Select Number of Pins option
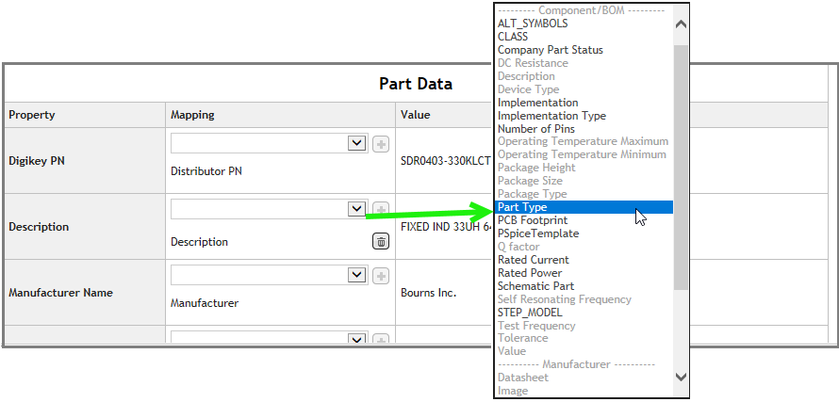839x402 pixels. [536, 129]
